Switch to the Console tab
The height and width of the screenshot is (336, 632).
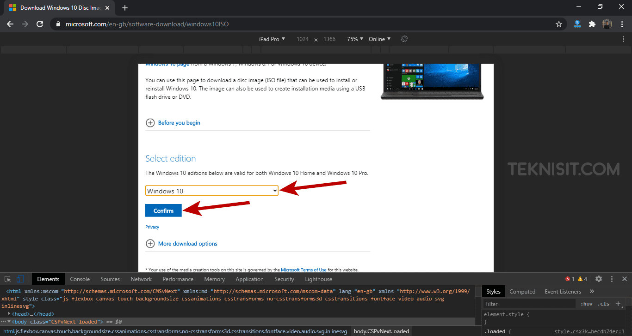[80, 279]
